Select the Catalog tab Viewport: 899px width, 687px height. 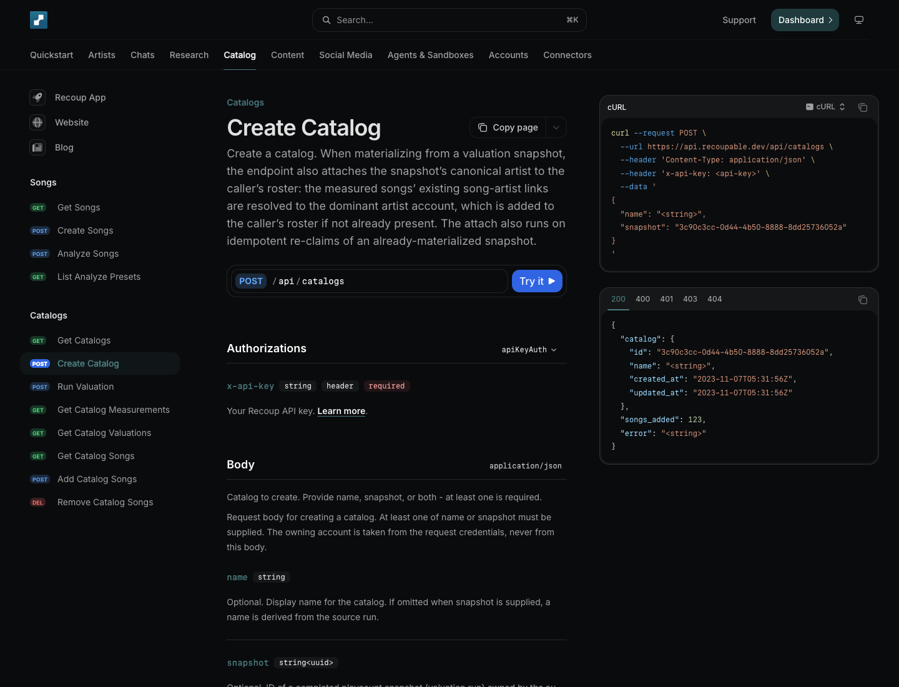(240, 55)
